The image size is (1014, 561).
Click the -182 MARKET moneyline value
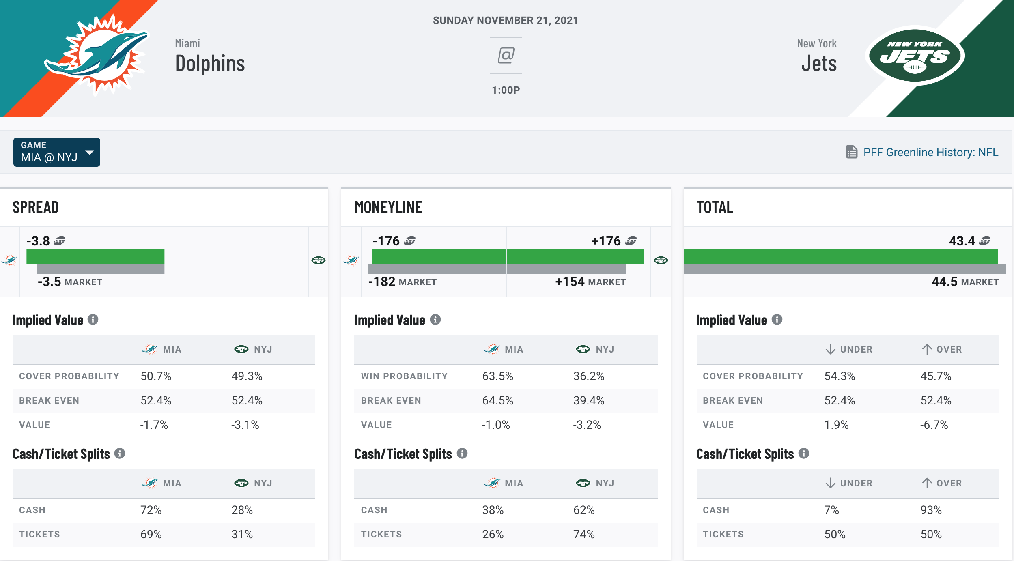[403, 282]
